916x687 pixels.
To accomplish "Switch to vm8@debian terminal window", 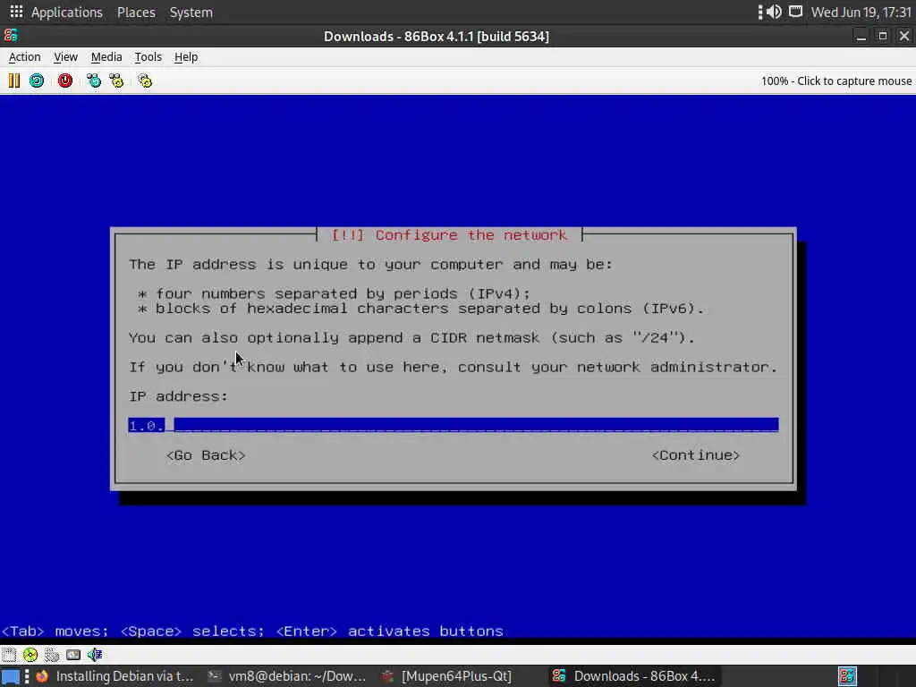I will pos(287,676).
